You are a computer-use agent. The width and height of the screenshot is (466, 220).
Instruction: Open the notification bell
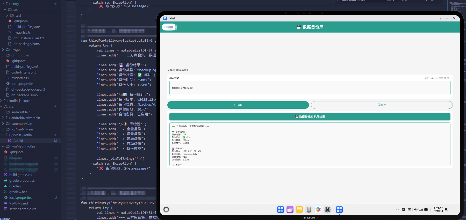click(446, 209)
